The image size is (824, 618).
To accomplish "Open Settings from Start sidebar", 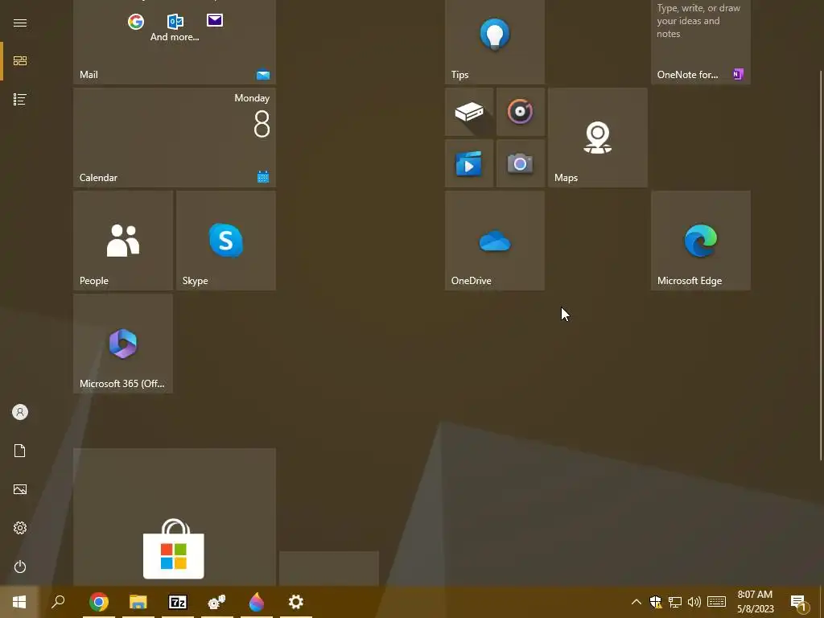I will pos(20,528).
